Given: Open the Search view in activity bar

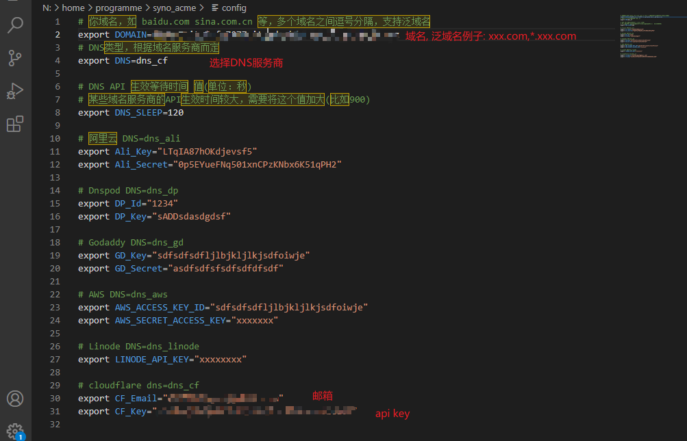Looking at the screenshot, I should 15,26.
